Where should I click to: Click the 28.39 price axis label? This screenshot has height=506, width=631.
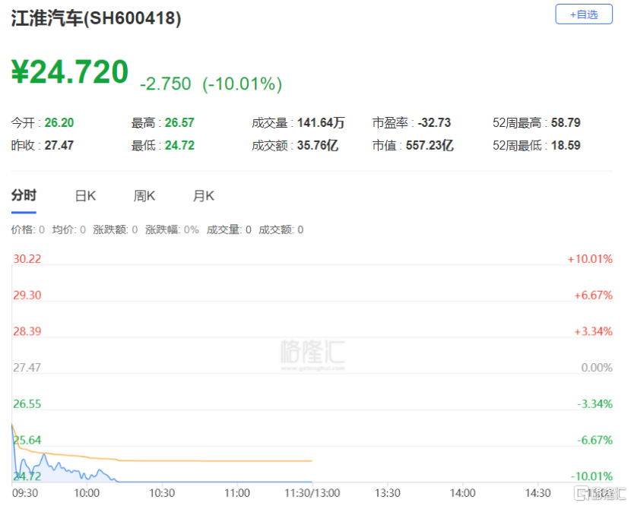(27, 331)
